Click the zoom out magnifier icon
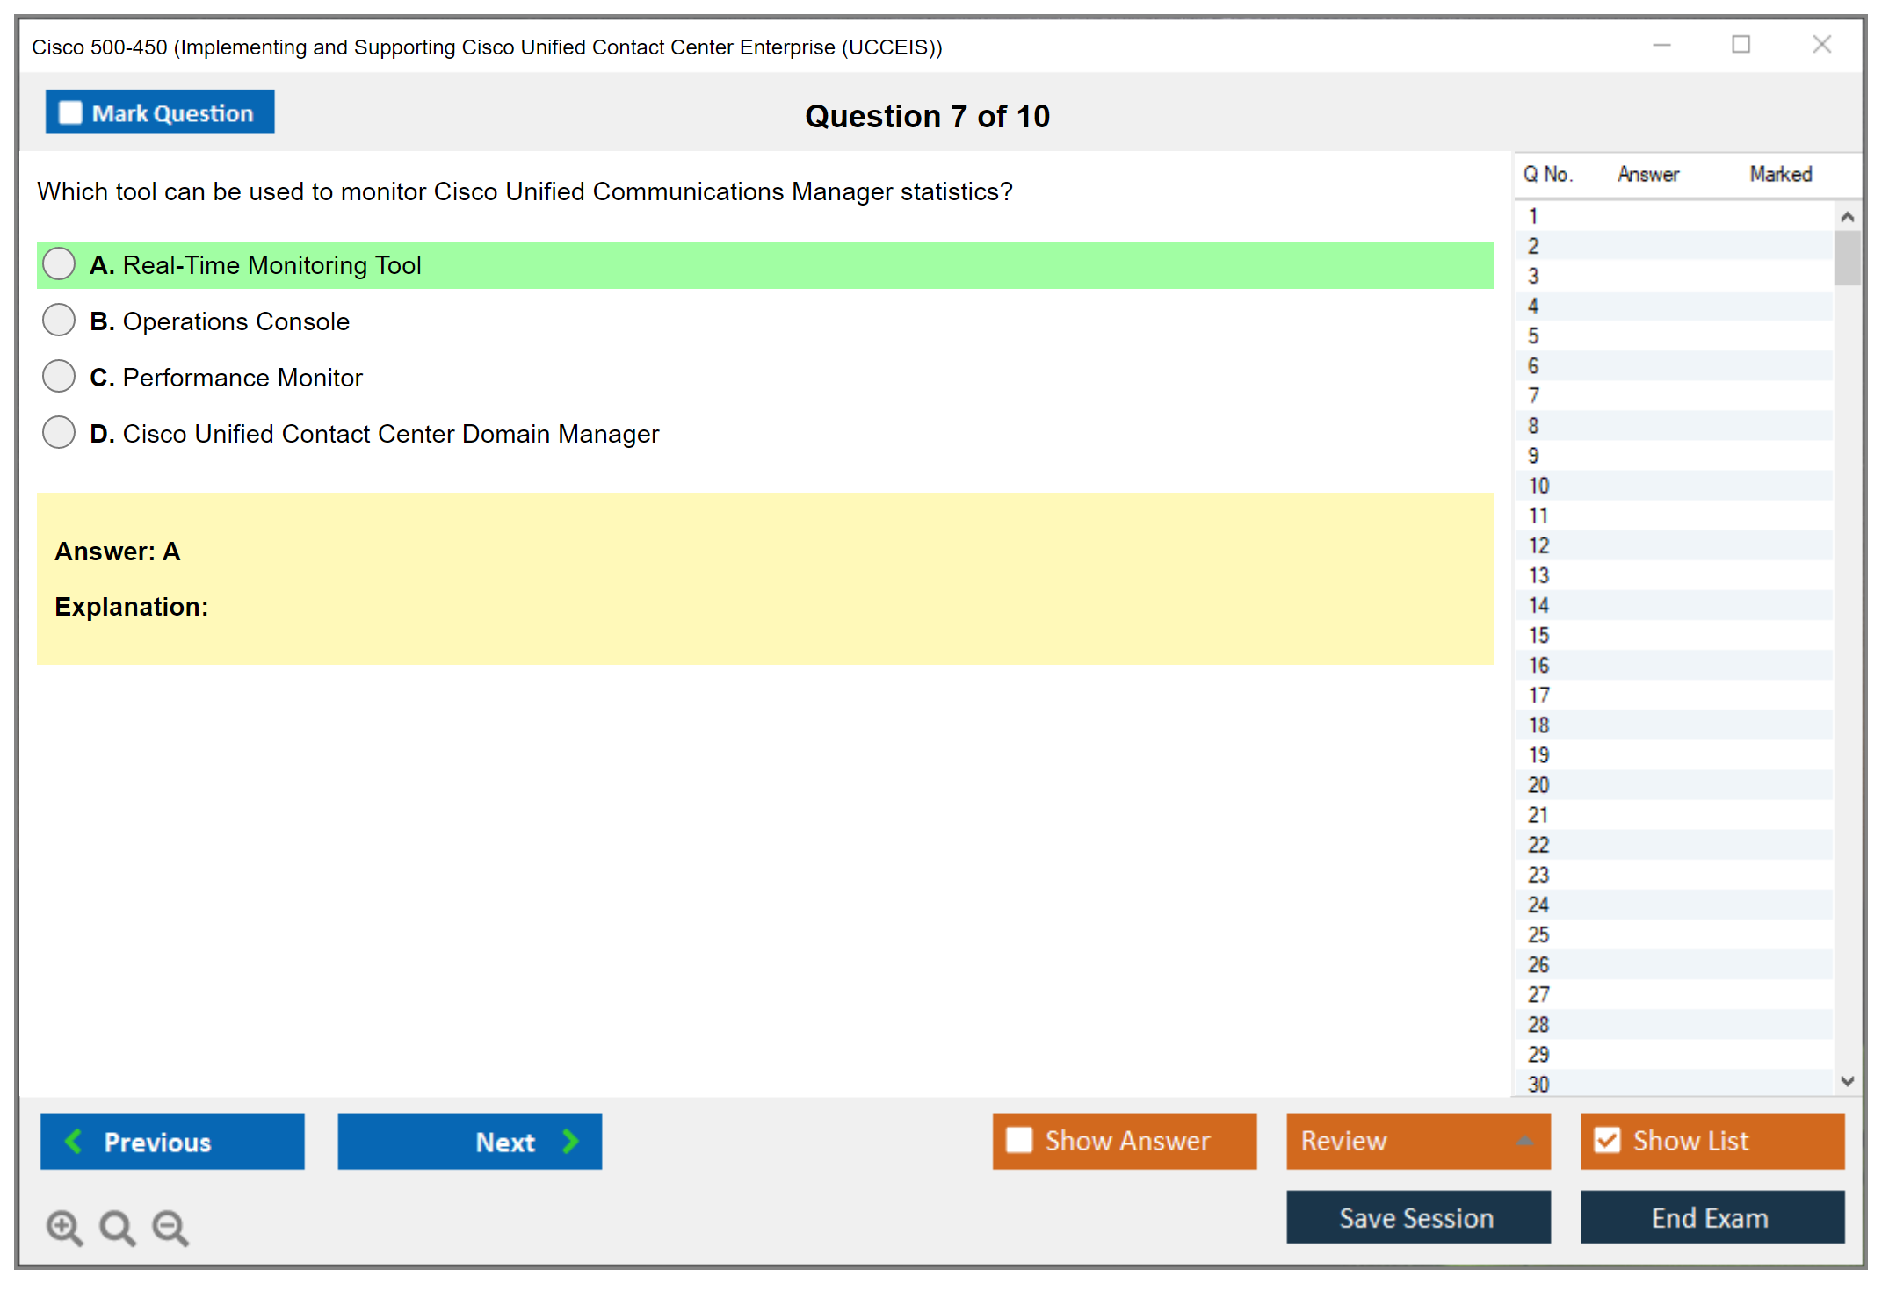The height and width of the screenshot is (1291, 1889). [x=170, y=1227]
